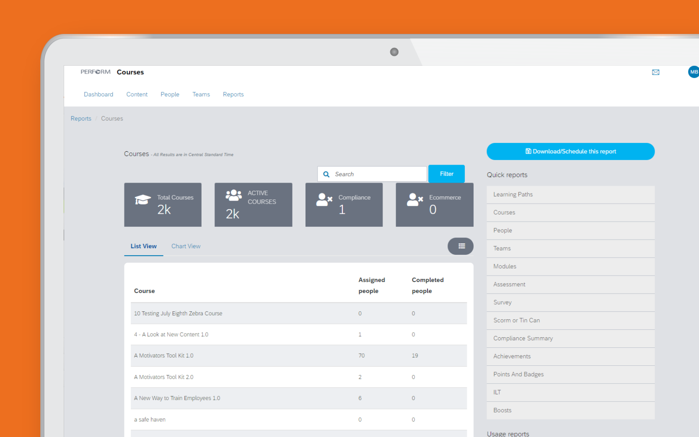Screen dimensions: 699x437
Task: Open the Achievements quick report
Action: pos(571,357)
